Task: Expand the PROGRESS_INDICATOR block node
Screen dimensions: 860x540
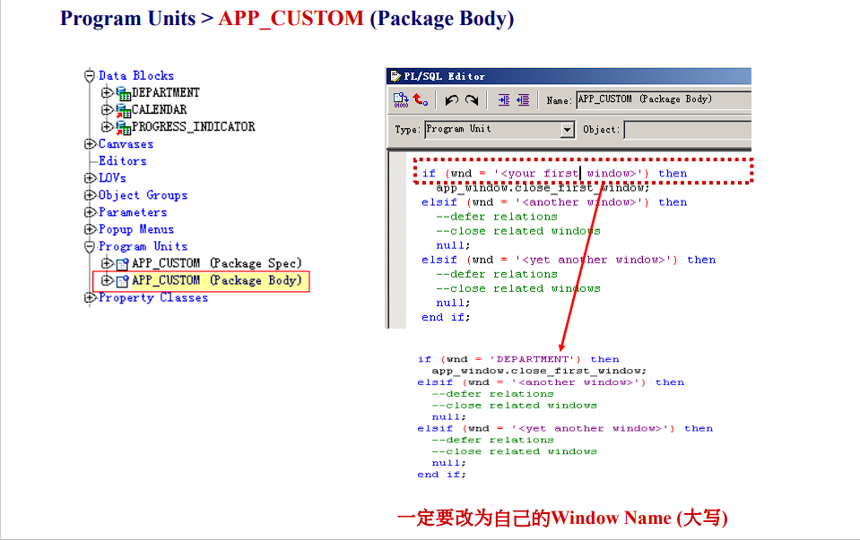Action: tap(107, 126)
